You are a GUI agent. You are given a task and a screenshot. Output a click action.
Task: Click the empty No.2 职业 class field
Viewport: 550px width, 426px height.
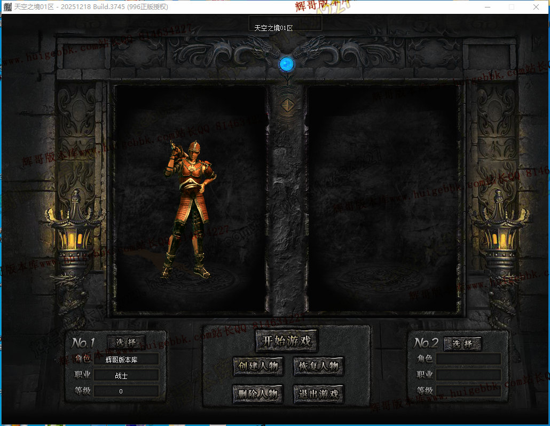[x=468, y=375]
